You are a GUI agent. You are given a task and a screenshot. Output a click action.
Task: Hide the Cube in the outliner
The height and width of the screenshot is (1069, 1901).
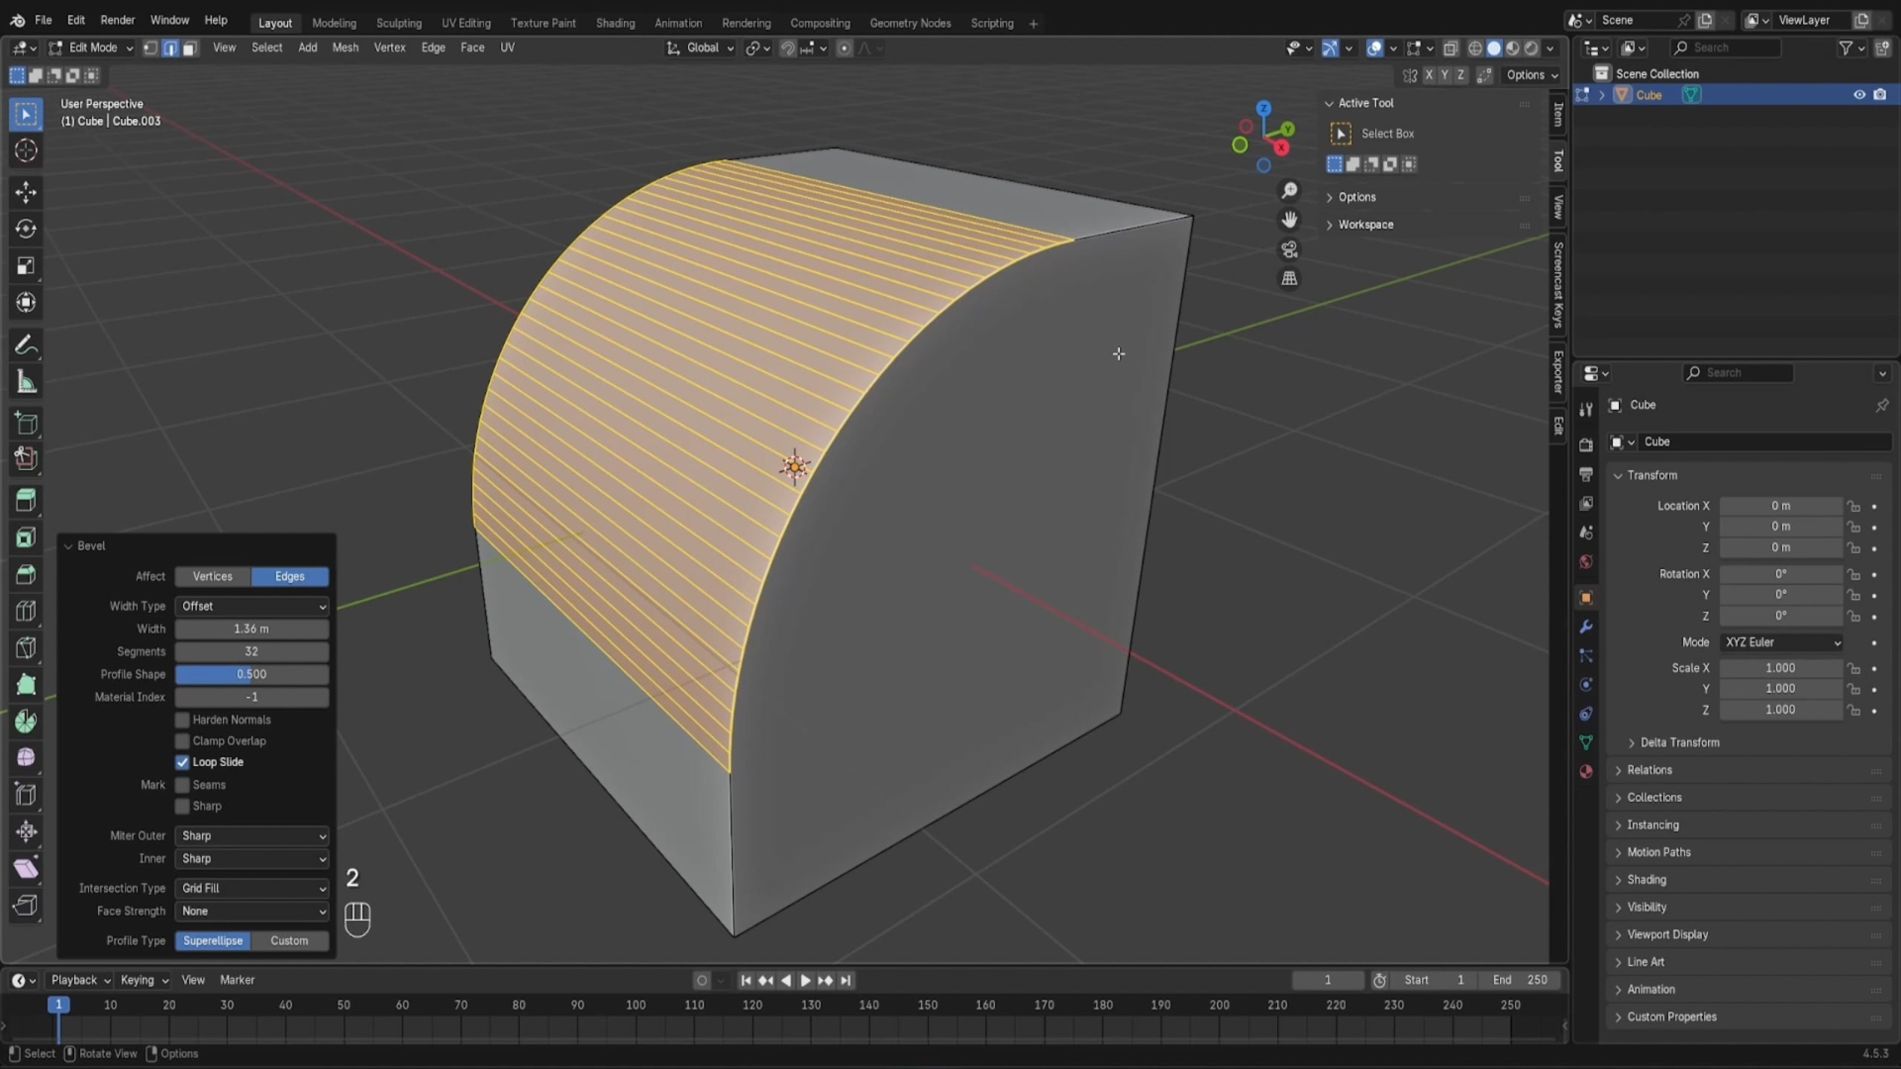click(x=1858, y=95)
